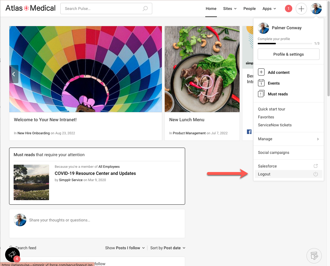The width and height of the screenshot is (330, 266).
Task: Click Add content label
Action: 279,72
